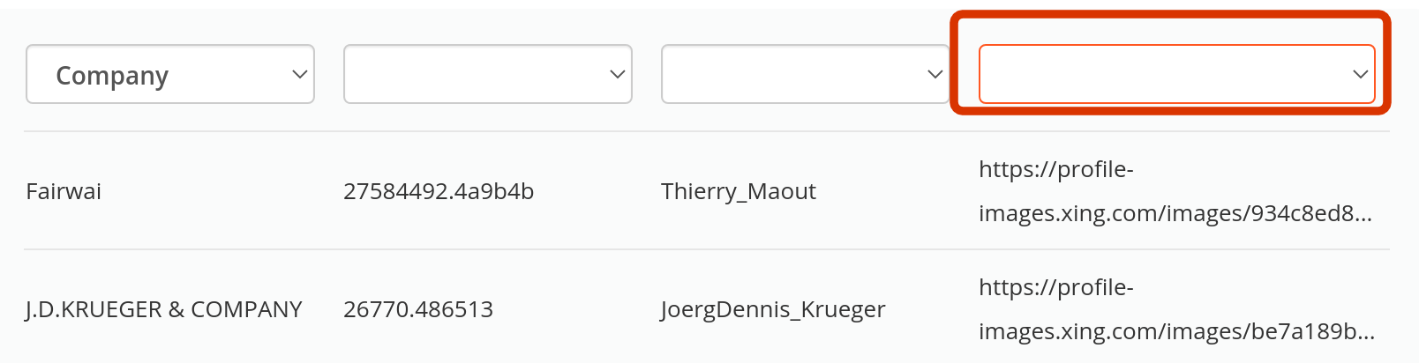Click the 27584492.4a9b4b value cell
The height and width of the screenshot is (363, 1419).
point(439,191)
